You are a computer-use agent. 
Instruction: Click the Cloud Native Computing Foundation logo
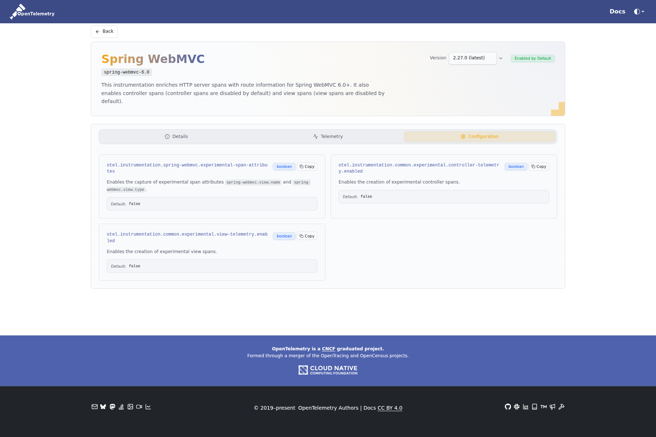click(328, 370)
